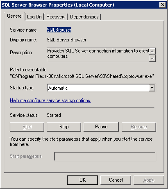The image size is (168, 189).
Task: Select the SQLBrowser service name text
Action: 59,30
